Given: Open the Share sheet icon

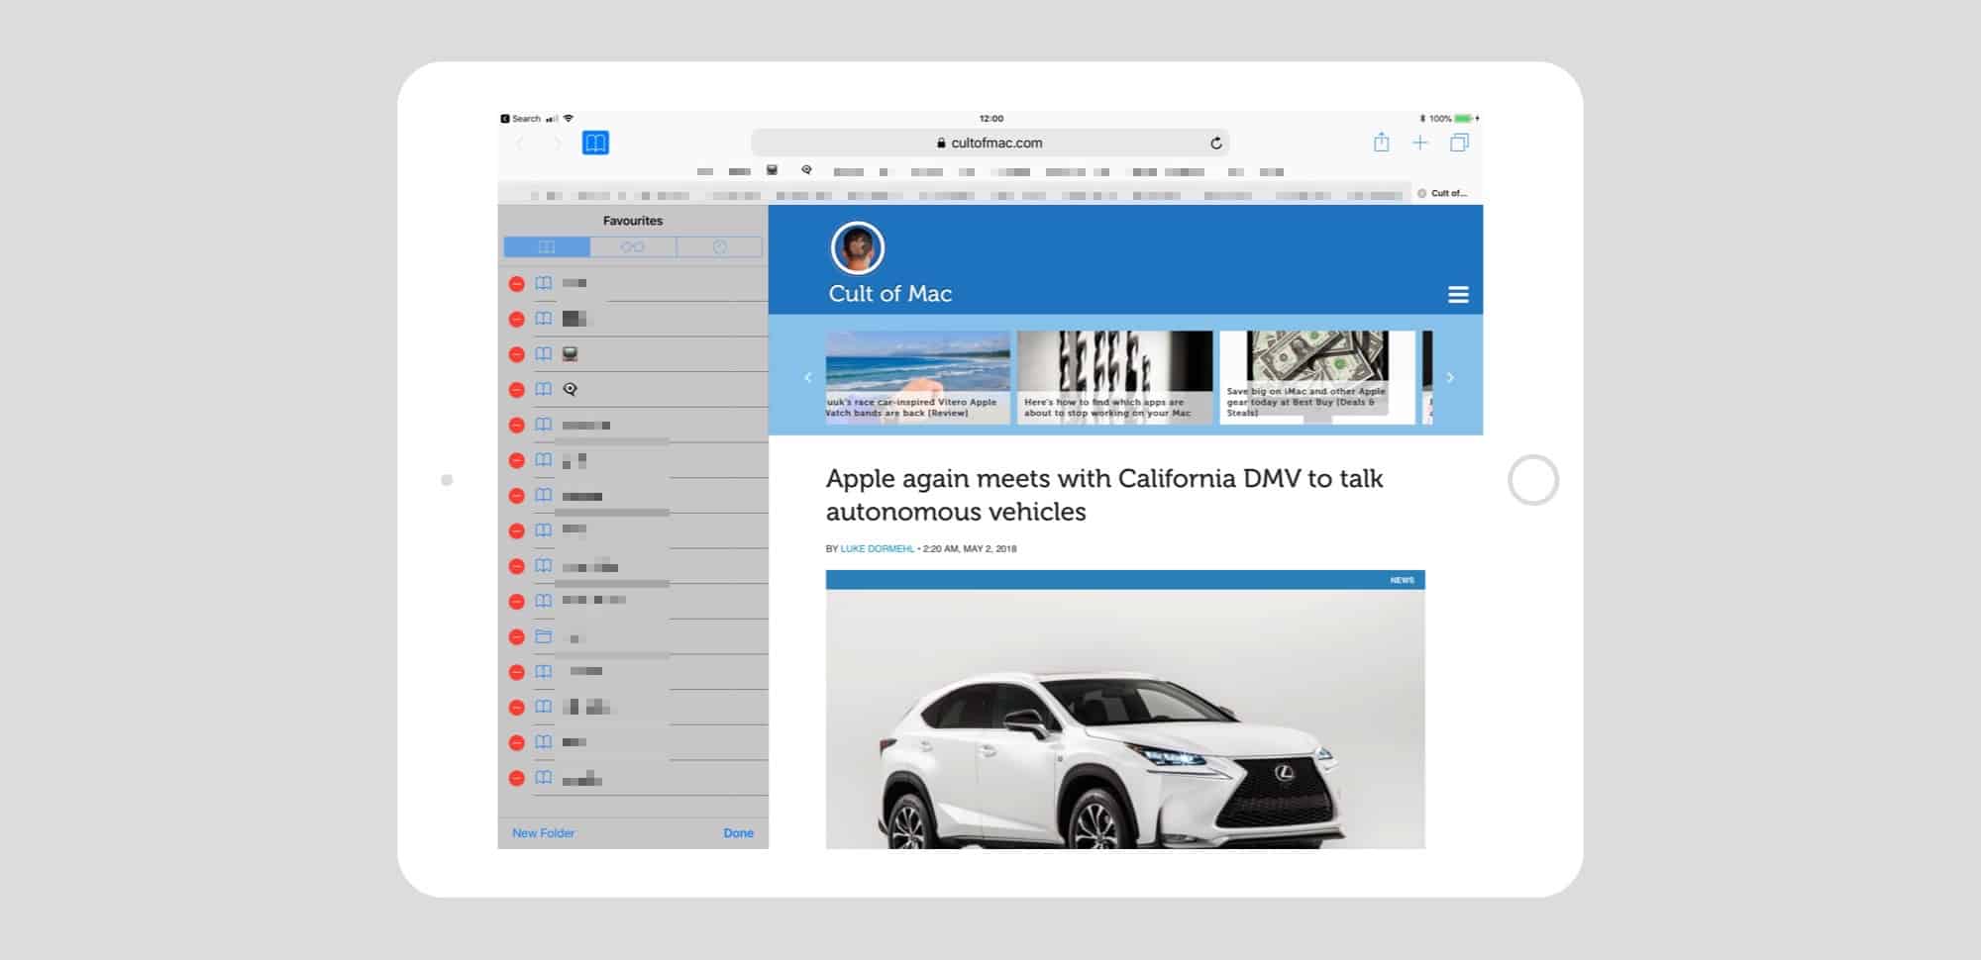Looking at the screenshot, I should (x=1381, y=142).
